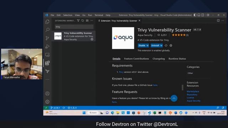This screenshot has width=228, height=128.
Task: Open the Go menu
Action: click(x=84, y=15)
